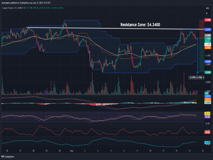This screenshot has height=160, width=213.
Task: Click the rianinsights published on TradingView.com header
Action: tap(26, 3)
